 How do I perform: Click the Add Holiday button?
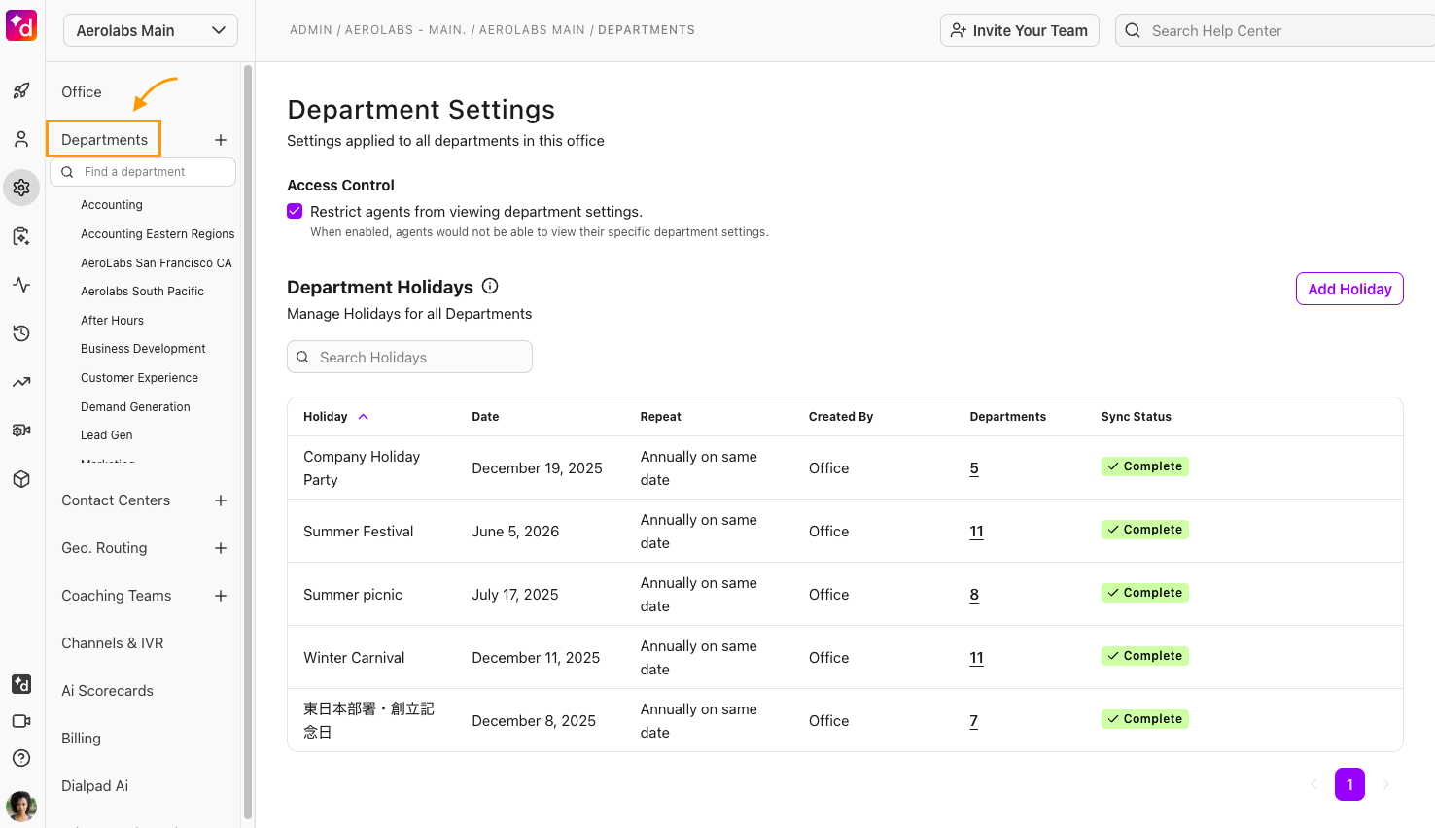[x=1349, y=289]
